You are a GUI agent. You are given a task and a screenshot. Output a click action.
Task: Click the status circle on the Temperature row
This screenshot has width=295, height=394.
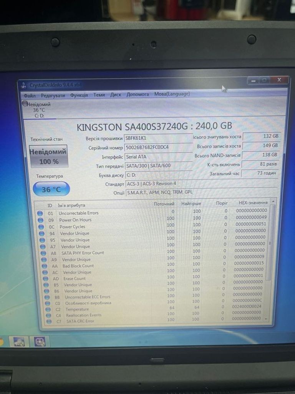[47, 309]
